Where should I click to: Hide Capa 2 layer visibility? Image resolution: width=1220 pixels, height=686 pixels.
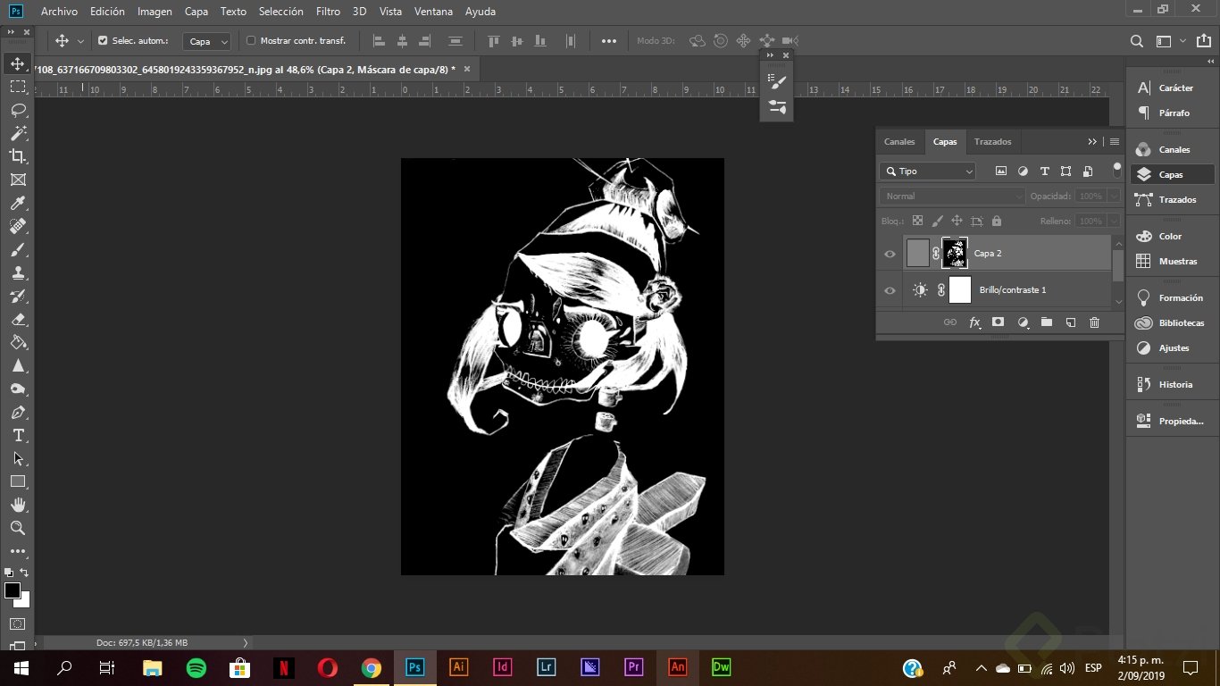click(x=890, y=254)
